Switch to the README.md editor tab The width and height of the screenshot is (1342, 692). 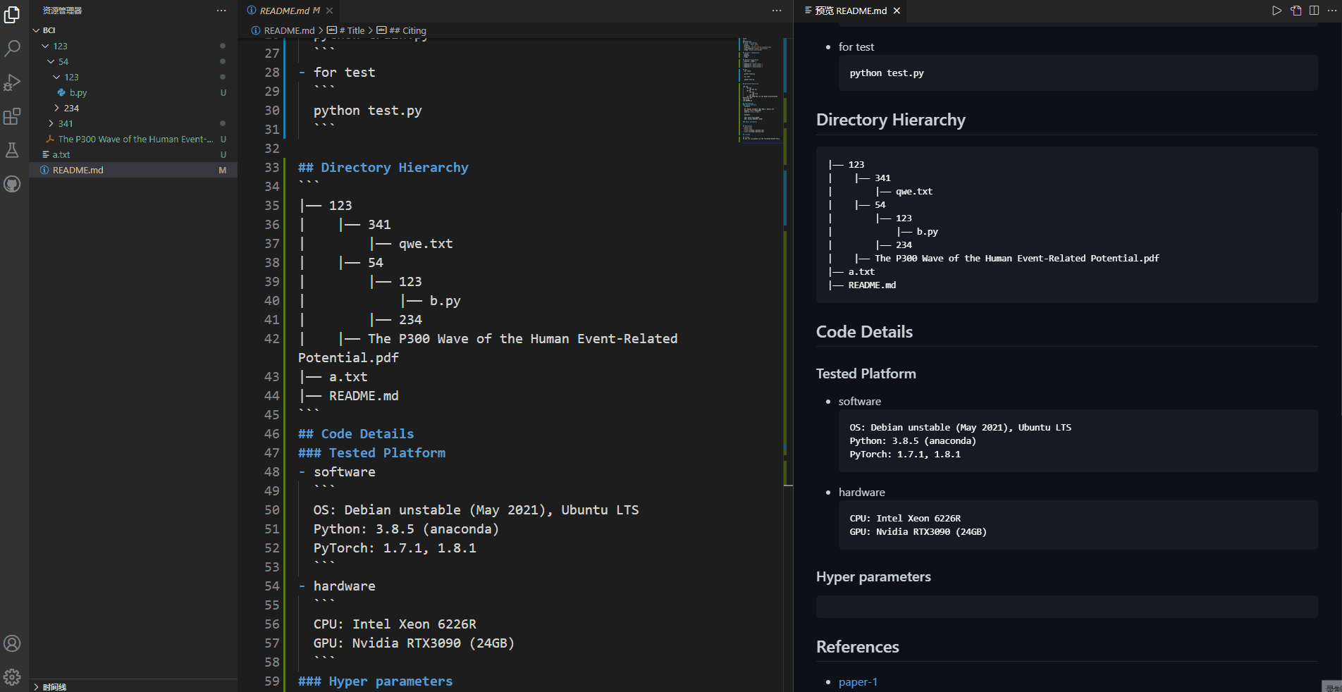(289, 11)
